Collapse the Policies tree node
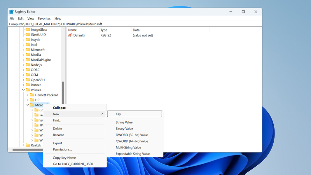Image resolution: width=311 pixels, height=175 pixels. tap(24, 90)
